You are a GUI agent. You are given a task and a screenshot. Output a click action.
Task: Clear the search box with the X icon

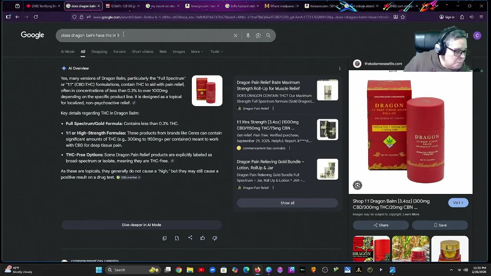pyautogui.click(x=236, y=35)
